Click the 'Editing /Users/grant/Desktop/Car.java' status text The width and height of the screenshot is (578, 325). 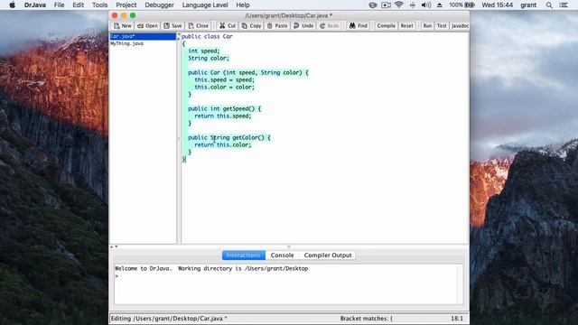point(169,319)
